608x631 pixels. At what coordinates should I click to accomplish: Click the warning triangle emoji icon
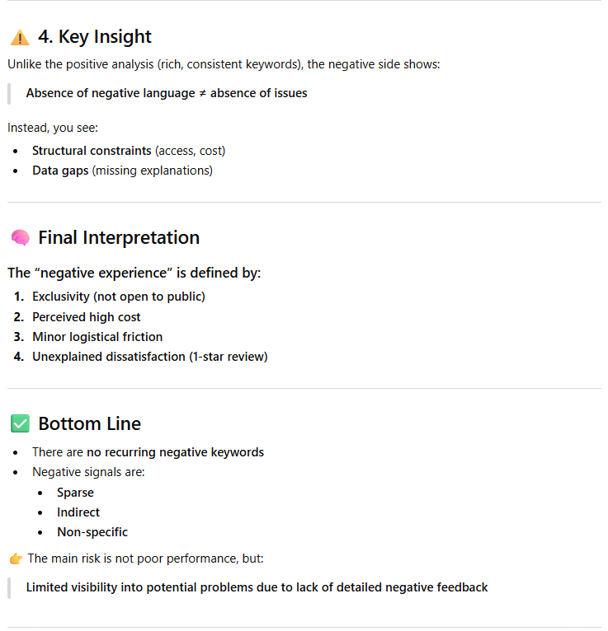pos(20,37)
